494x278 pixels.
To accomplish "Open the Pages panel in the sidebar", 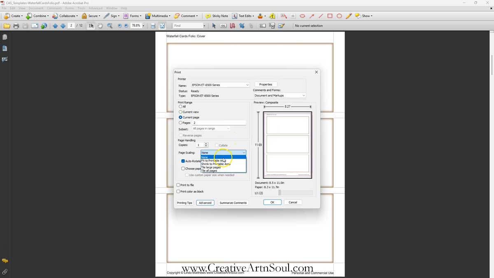I will (x=5, y=37).
